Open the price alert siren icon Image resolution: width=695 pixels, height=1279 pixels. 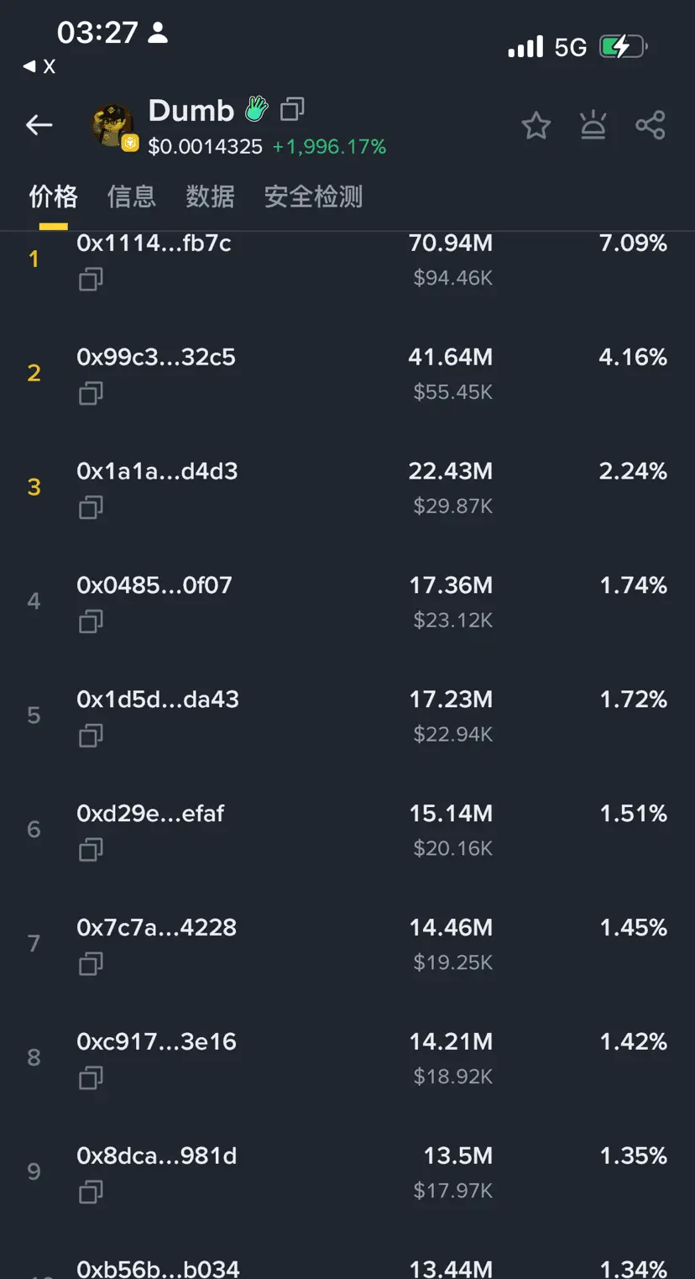593,125
